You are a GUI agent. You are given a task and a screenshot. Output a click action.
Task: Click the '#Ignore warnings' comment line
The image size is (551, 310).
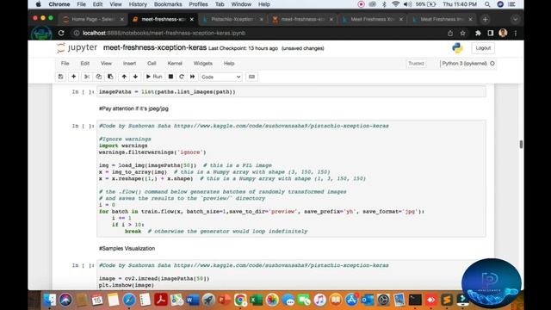click(x=125, y=139)
